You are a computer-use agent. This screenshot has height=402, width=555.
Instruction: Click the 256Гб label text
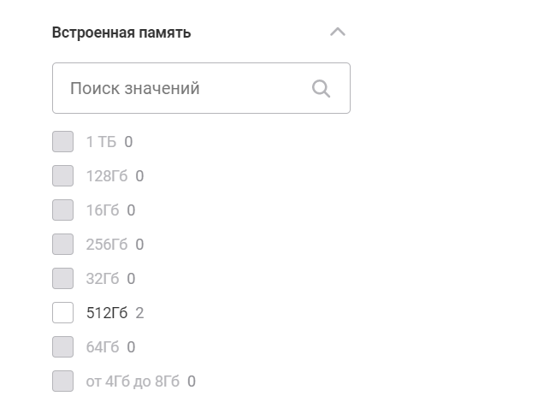coord(107,245)
